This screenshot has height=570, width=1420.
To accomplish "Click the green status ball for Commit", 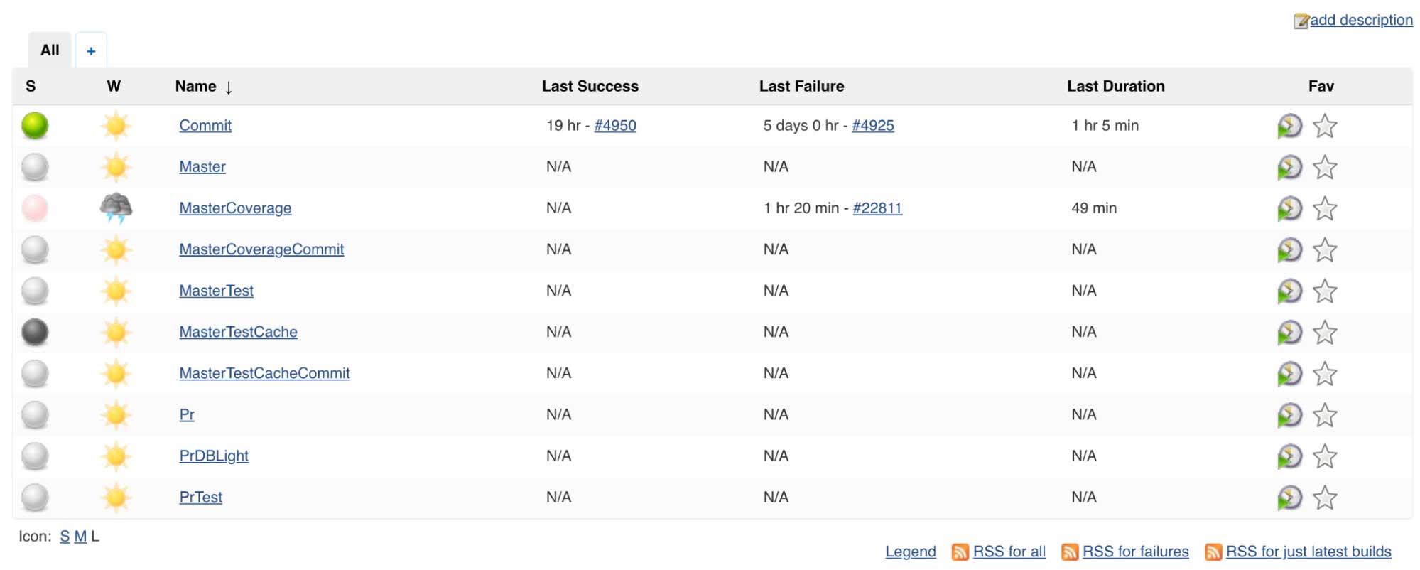I will coord(35,126).
